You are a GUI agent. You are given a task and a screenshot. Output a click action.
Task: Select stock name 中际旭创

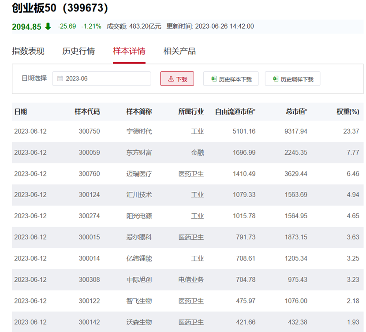[139, 280]
